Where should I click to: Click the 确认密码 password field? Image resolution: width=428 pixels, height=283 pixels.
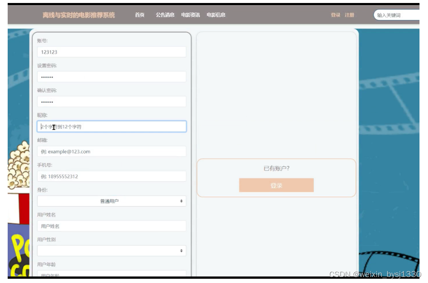(x=112, y=101)
